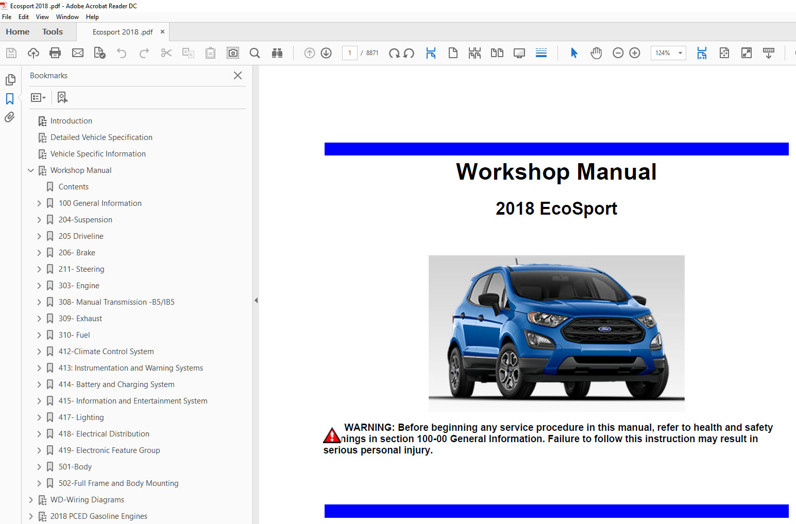The image size is (796, 524).
Task: Click the Print file icon
Action: [55, 53]
